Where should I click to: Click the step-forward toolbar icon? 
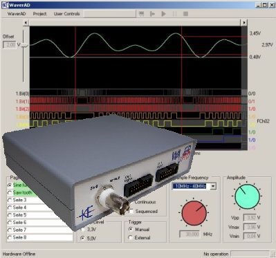(x=152, y=14)
